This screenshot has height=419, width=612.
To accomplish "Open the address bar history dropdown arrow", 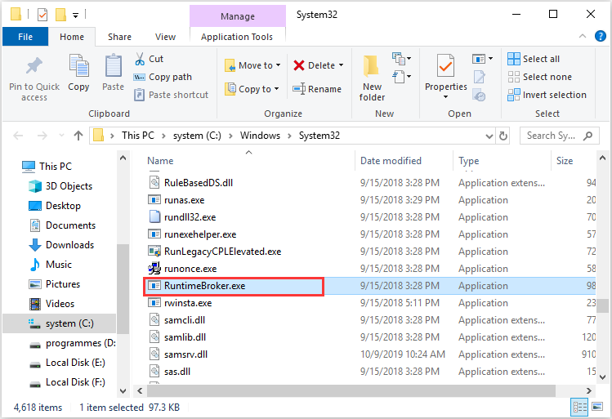I will (489, 136).
